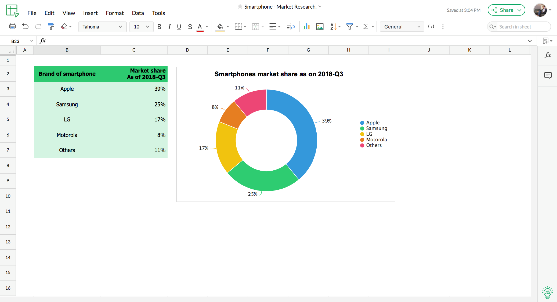
Task: Click the Insert Chart icon
Action: pos(306,27)
